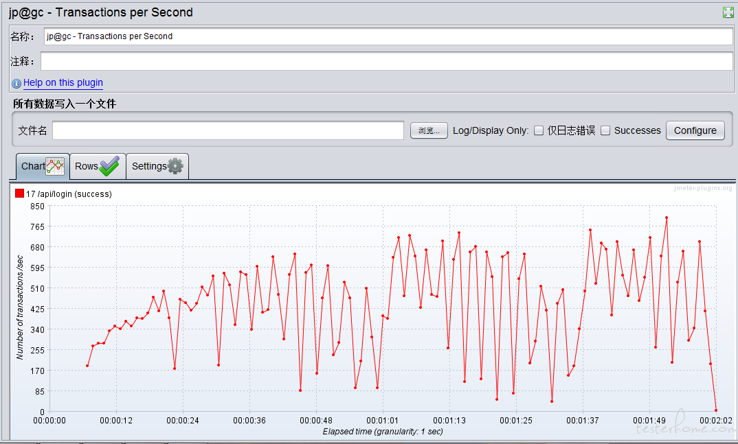Open the Help on this plugin link
This screenshot has width=738, height=444.
[x=63, y=82]
